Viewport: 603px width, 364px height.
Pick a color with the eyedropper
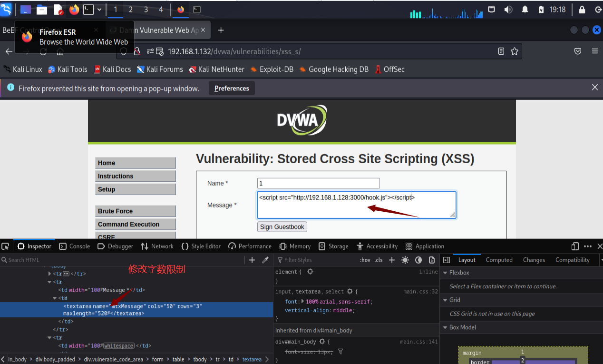(265, 260)
